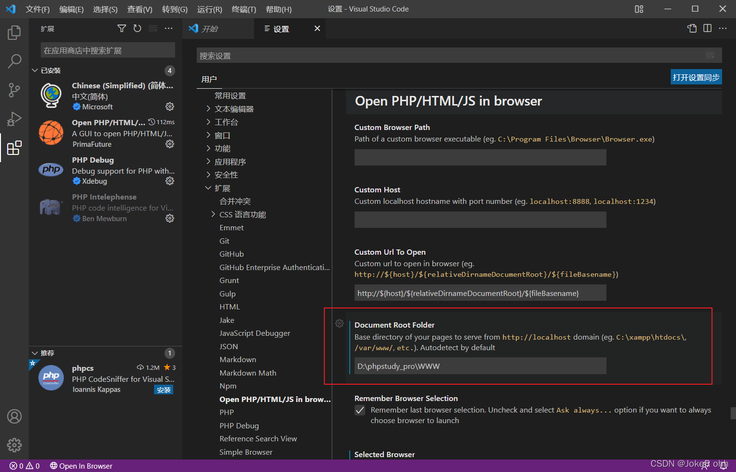Image resolution: width=736 pixels, height=472 pixels.
Task: Open the 帮助(H) menu
Action: [278, 9]
